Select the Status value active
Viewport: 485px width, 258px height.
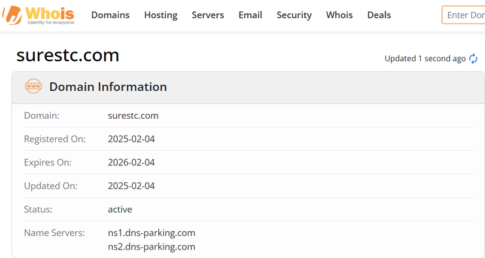click(120, 210)
